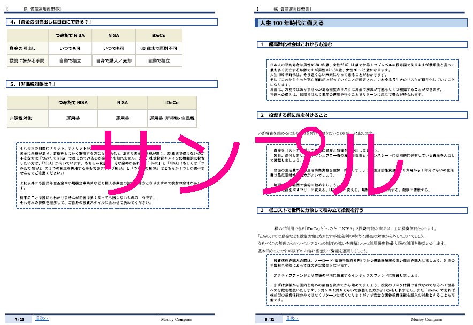Click the つみたて NISA header in the 非課税対象 table
Viewport: 473px width, 325px height.
[x=73, y=103]
